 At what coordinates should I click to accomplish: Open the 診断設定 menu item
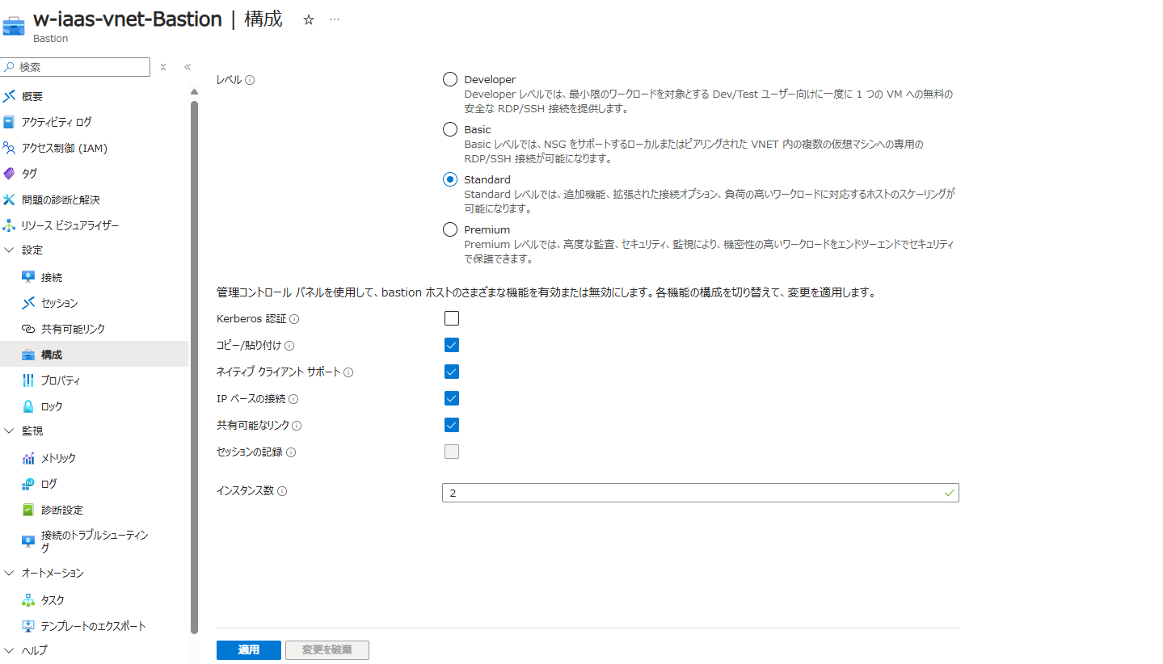pyautogui.click(x=94, y=510)
